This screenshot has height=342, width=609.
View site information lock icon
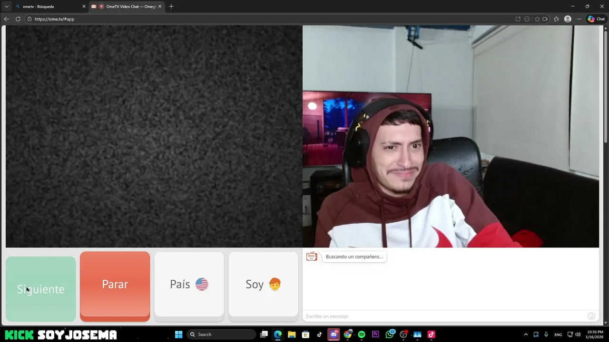point(29,19)
